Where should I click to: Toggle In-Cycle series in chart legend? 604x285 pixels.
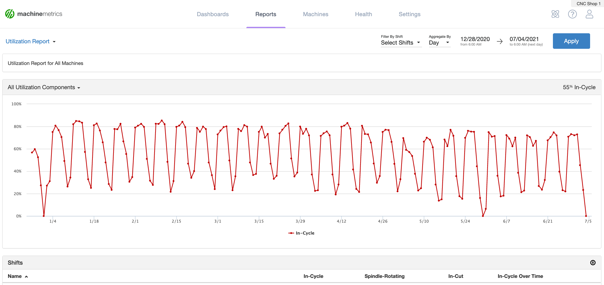301,233
